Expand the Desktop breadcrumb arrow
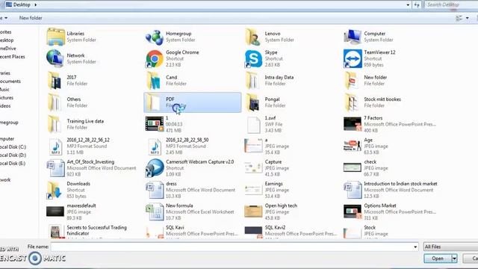 36,5
